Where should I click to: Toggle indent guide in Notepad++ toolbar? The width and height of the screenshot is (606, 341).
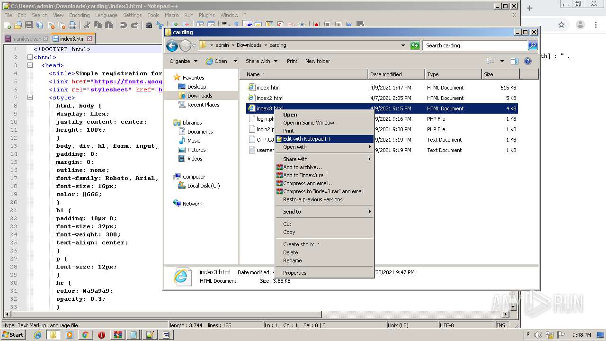pyautogui.click(x=248, y=25)
